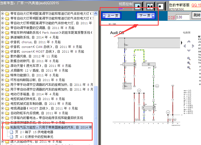
Task: Select 进入及起动许可 tree entry
Action: coord(36,142)
